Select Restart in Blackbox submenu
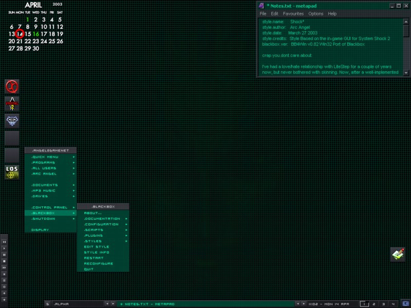411x308 pixels. 103,258
